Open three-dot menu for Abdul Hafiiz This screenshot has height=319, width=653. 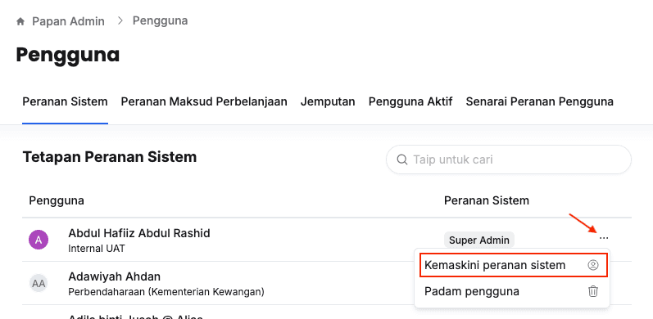pos(604,238)
